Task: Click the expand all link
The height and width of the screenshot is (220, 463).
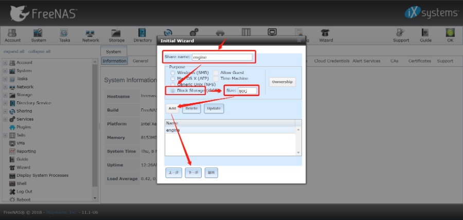Action: [14, 51]
